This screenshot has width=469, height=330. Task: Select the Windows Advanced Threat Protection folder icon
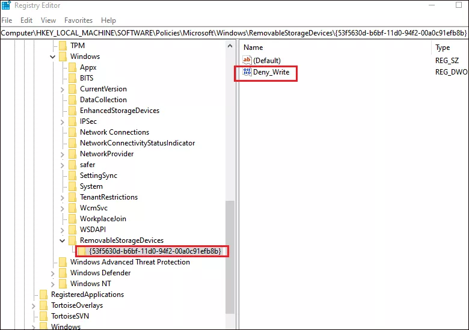click(x=63, y=262)
